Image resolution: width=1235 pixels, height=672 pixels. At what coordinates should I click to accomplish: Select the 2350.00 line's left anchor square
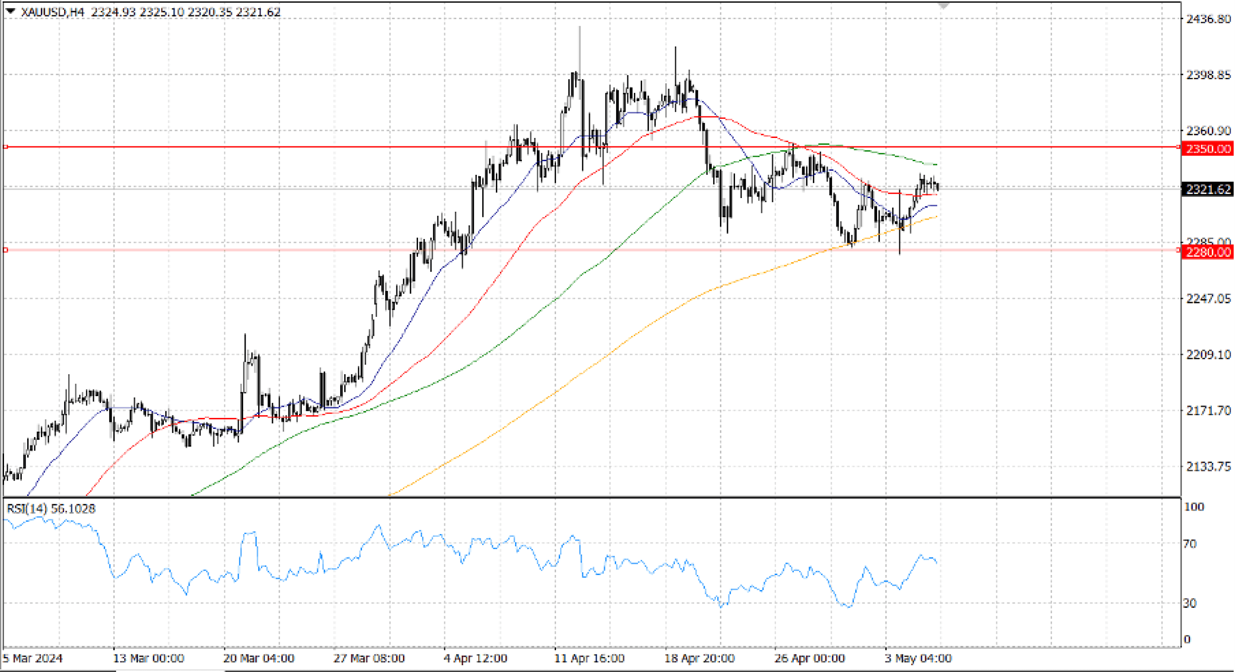(6, 147)
